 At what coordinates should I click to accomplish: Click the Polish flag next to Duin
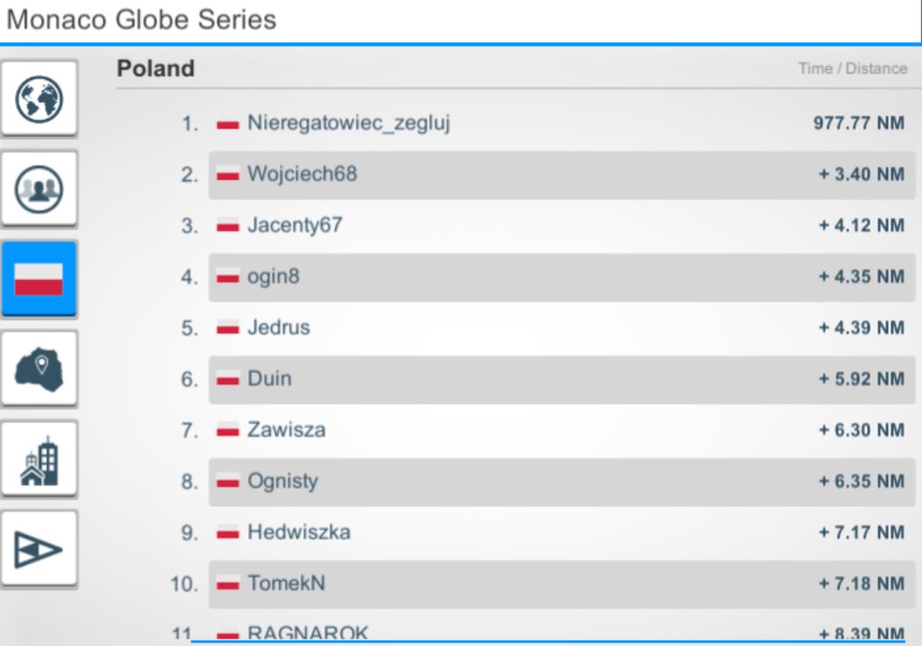click(227, 379)
